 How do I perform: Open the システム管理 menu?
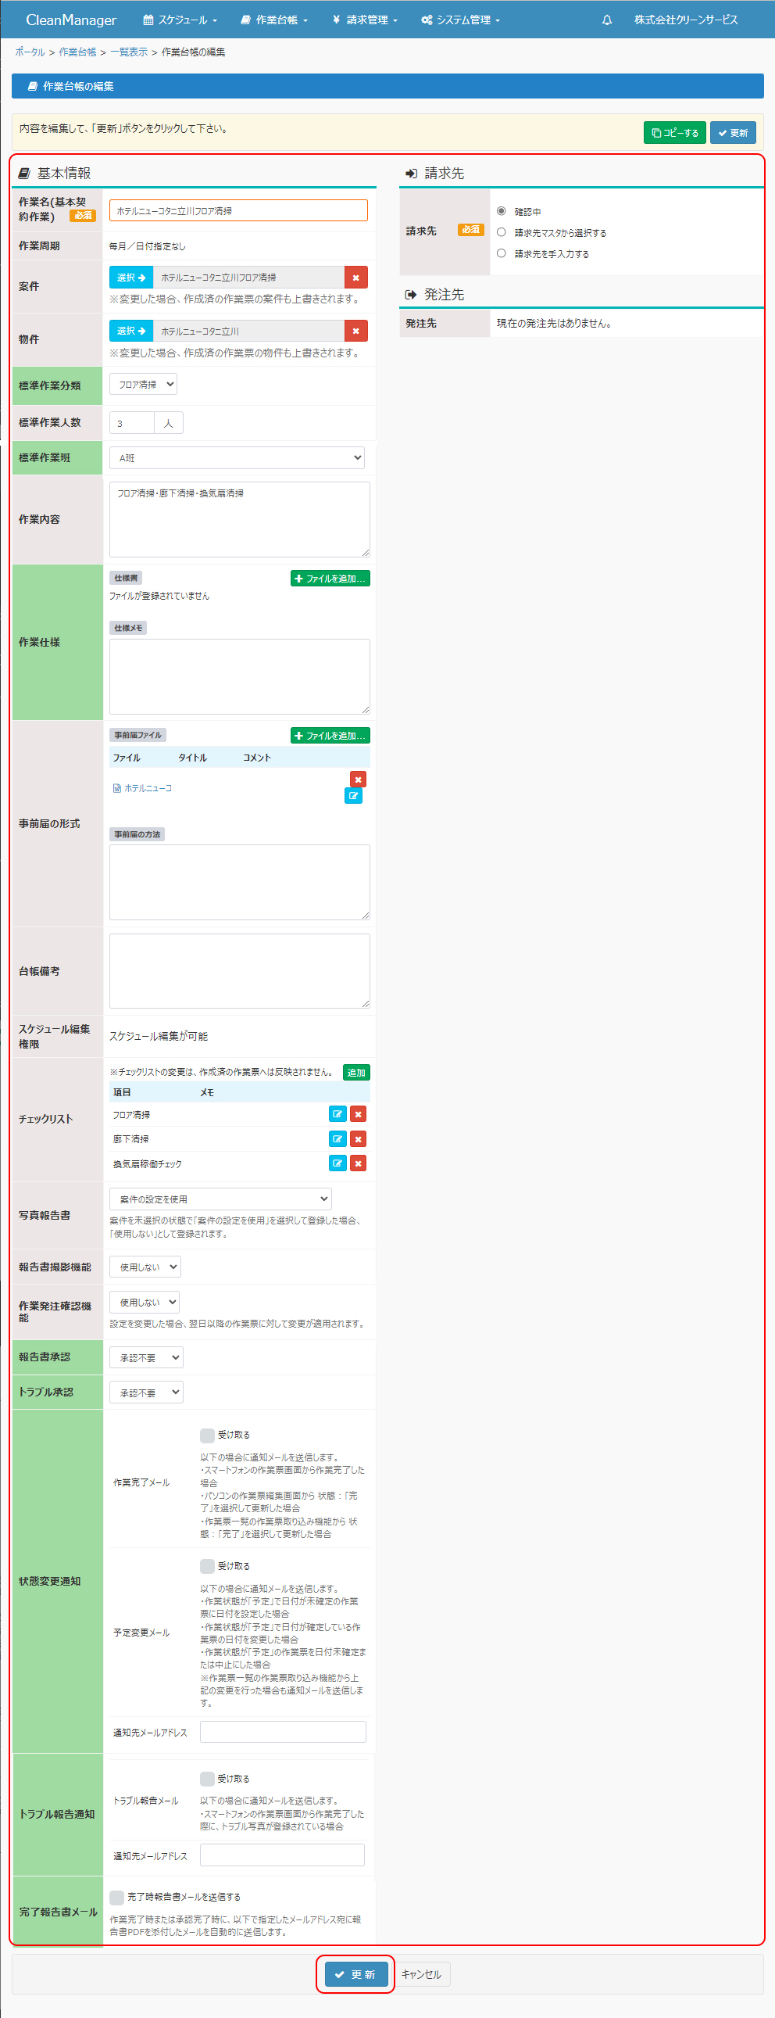coord(460,20)
